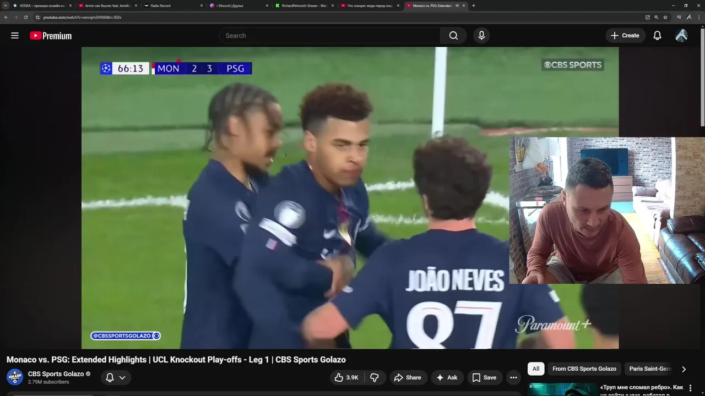This screenshot has height=396, width=705.
Task: Show next suggestion chips with right chevron
Action: click(x=684, y=369)
